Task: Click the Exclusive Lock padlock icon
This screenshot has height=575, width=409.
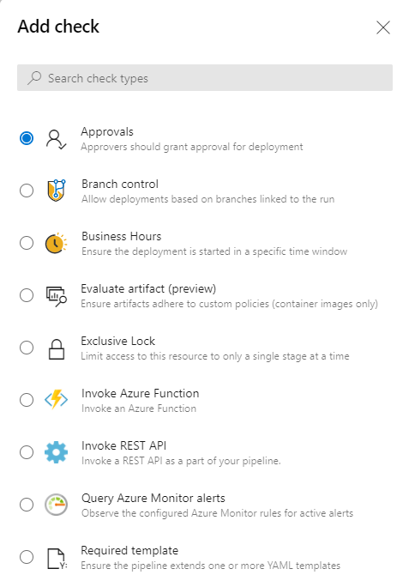Action: point(57,348)
